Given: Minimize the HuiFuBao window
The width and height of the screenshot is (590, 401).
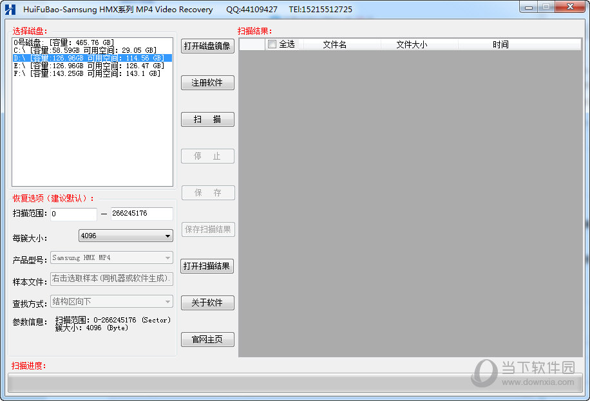Looking at the screenshot, I should (x=528, y=7).
